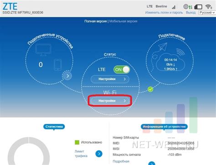The image size is (216, 165).
Task: Click the IMEI number value
Action: tap(181, 143)
